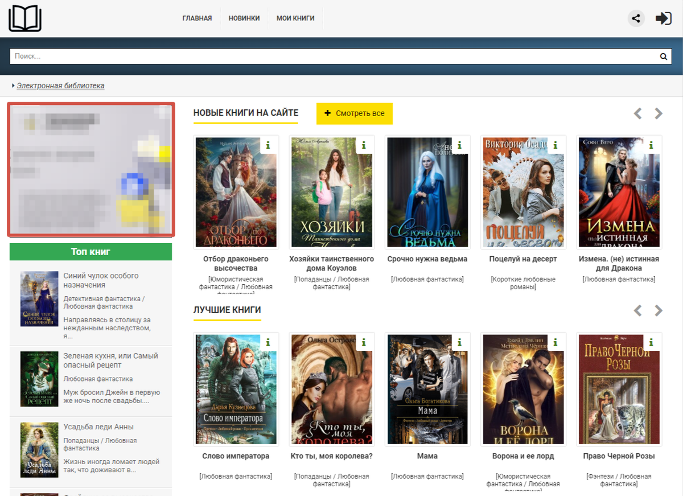This screenshot has height=496, width=683.
Task: Open Право Черной Розы book title
Action: coord(619,456)
